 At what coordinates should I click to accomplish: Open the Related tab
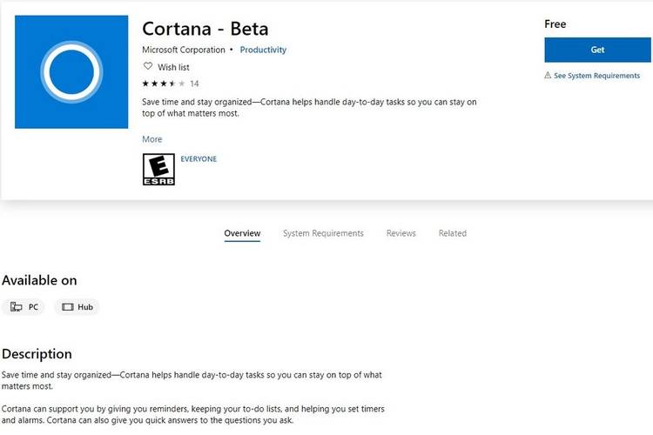[452, 233]
